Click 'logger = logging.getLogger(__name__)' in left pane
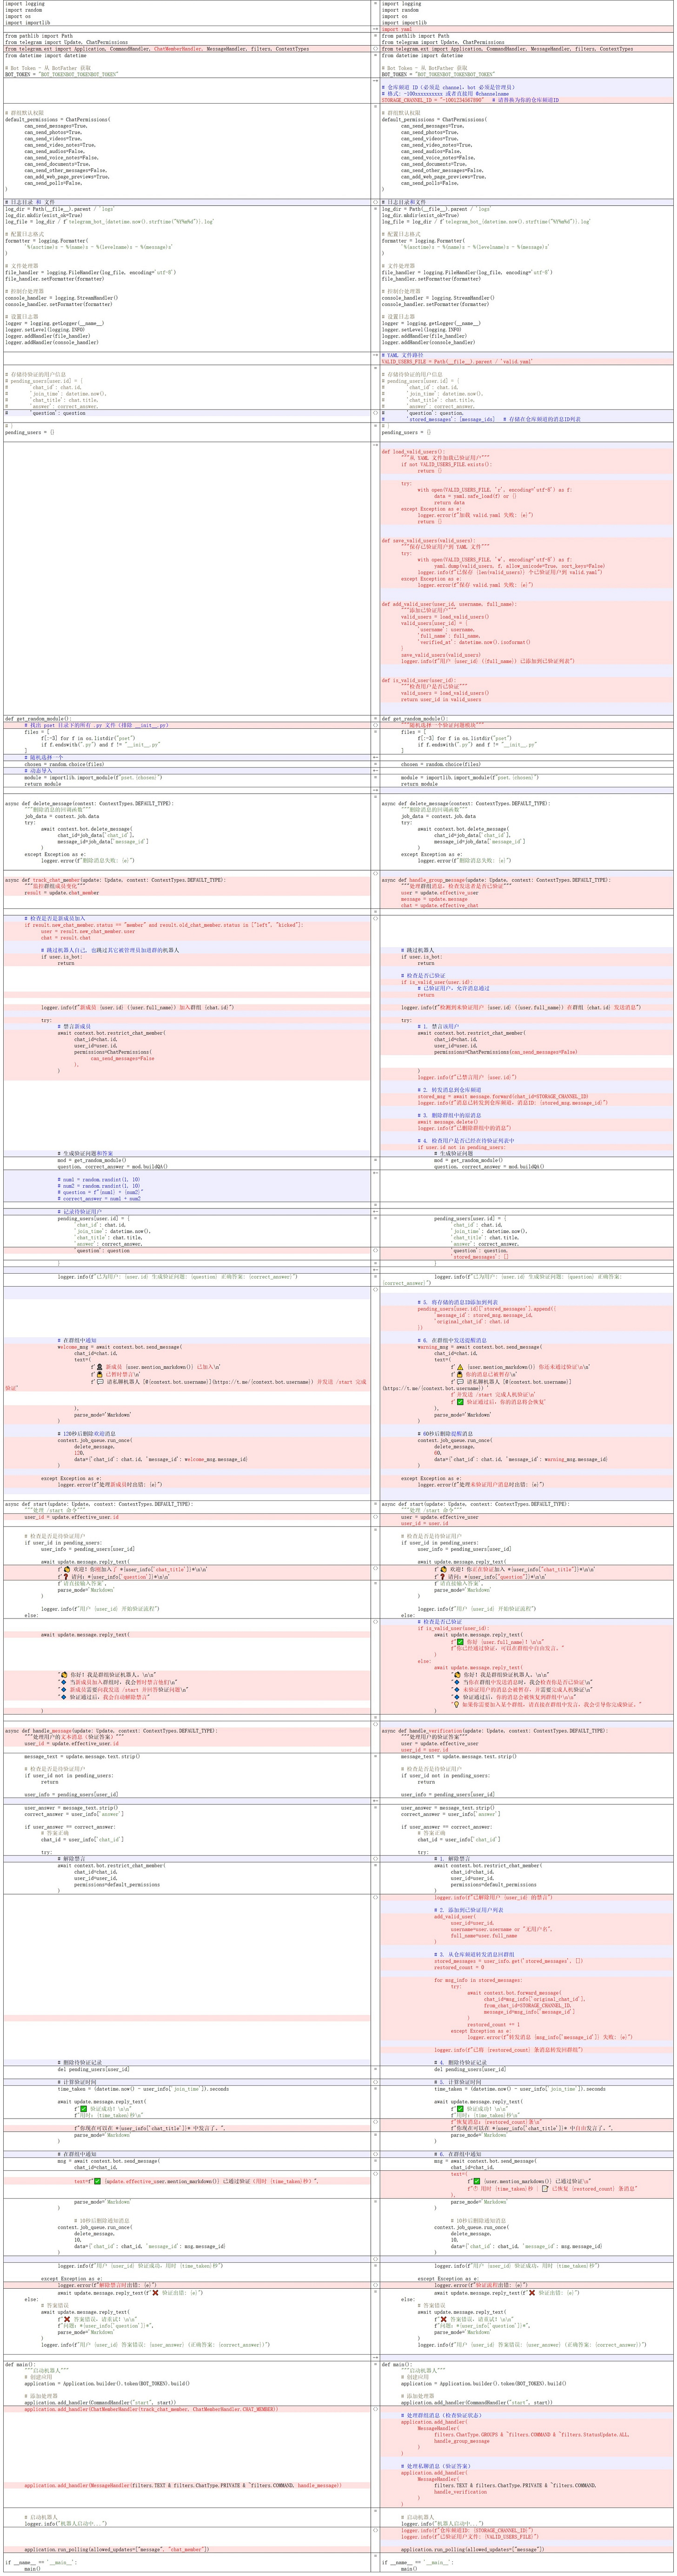 [54, 323]
